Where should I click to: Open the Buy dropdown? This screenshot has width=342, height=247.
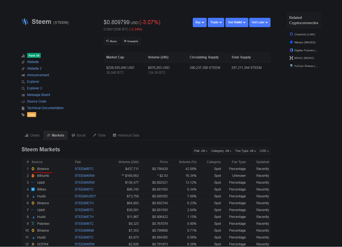tap(200, 22)
